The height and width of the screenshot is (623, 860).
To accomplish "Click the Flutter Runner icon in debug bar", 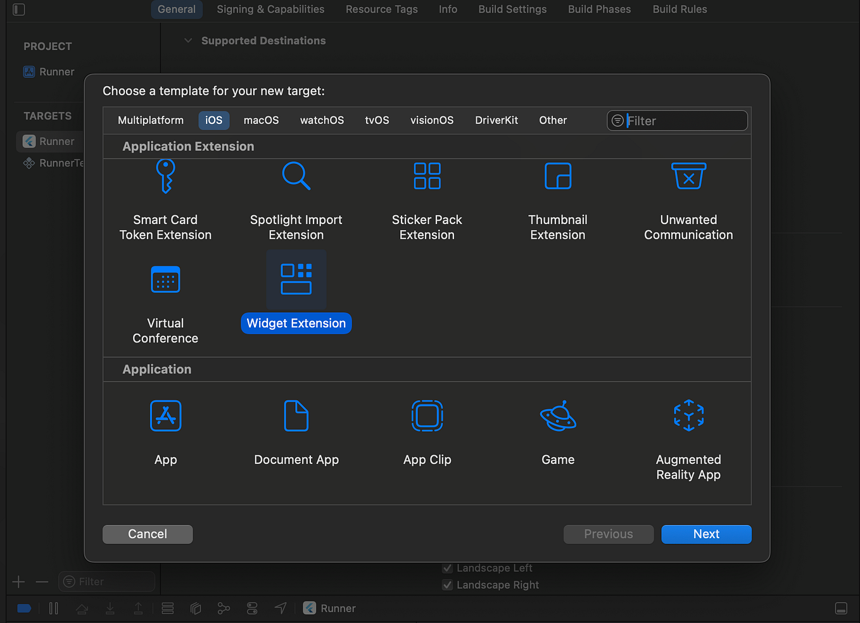I will point(310,608).
